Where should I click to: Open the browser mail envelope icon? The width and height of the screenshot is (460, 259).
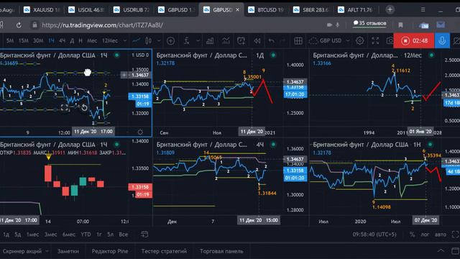(x=441, y=25)
